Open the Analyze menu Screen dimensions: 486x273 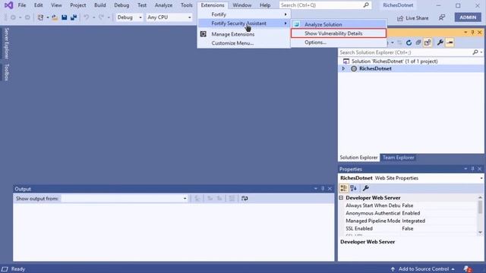click(163, 5)
